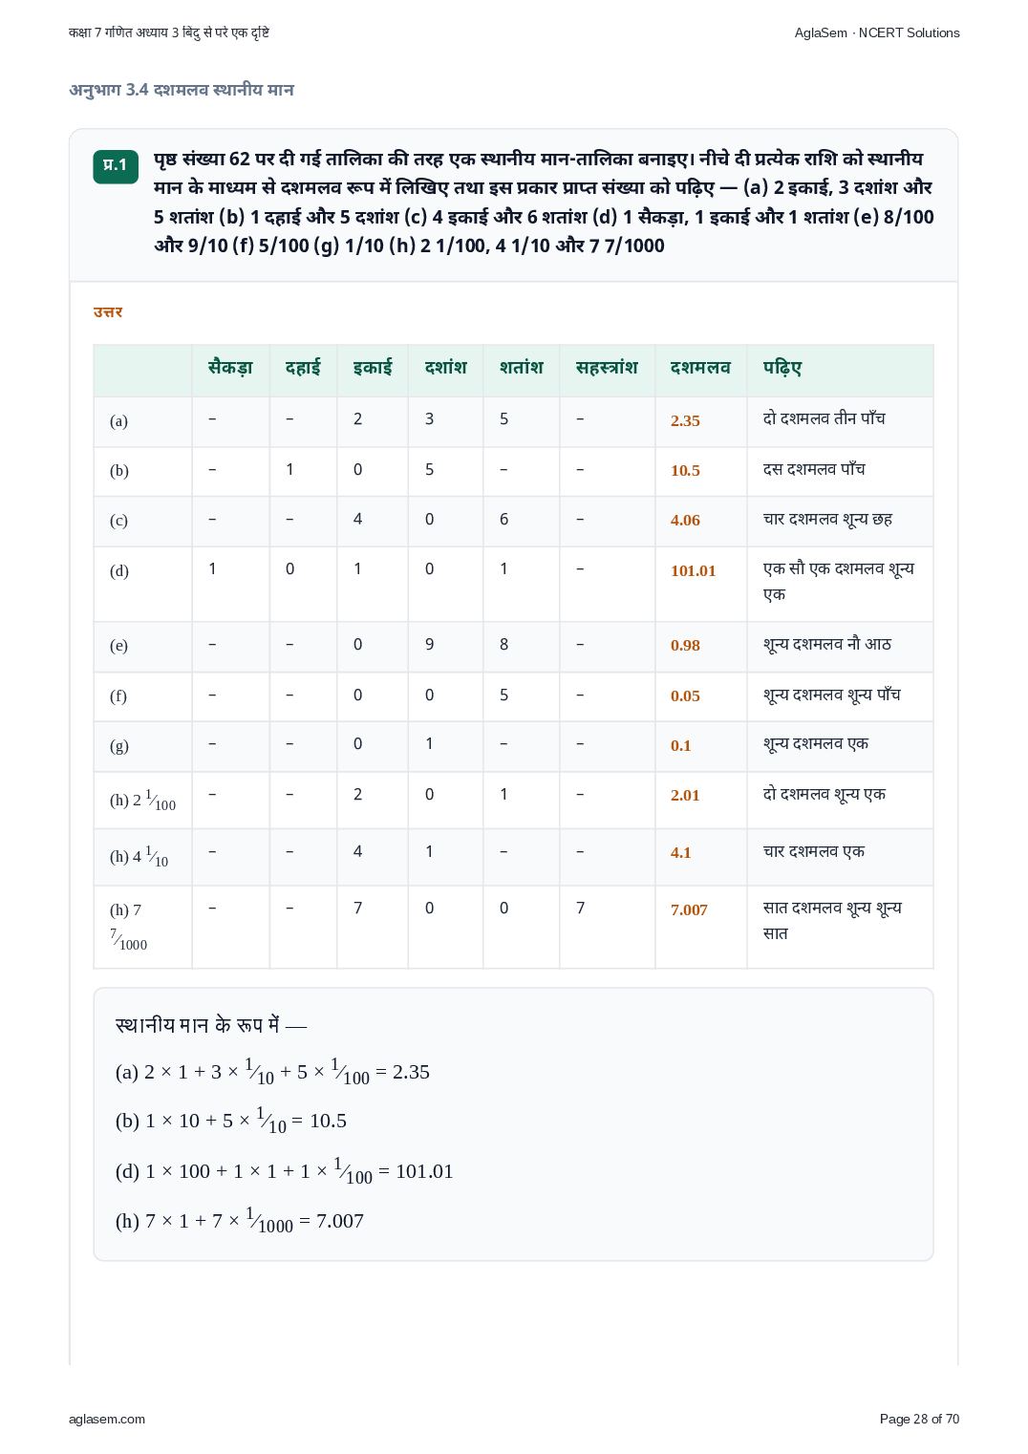Click row label (e) in the table
The height and width of the screenshot is (1454, 1028).
[118, 646]
